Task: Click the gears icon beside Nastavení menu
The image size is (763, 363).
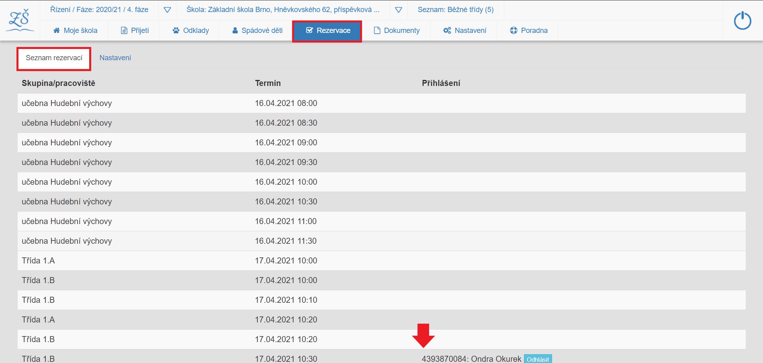Action: click(x=447, y=31)
